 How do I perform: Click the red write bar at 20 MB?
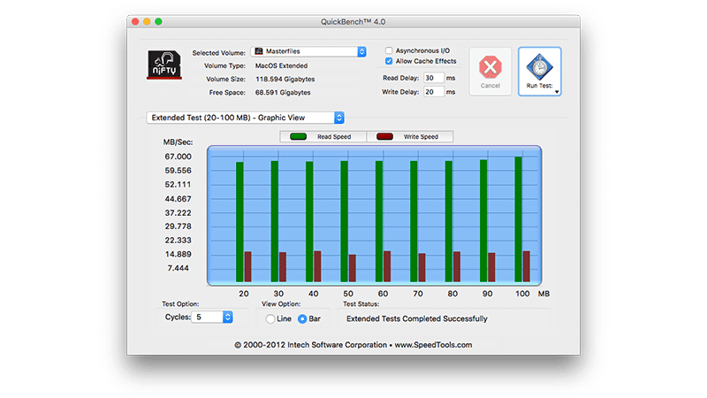click(x=247, y=266)
